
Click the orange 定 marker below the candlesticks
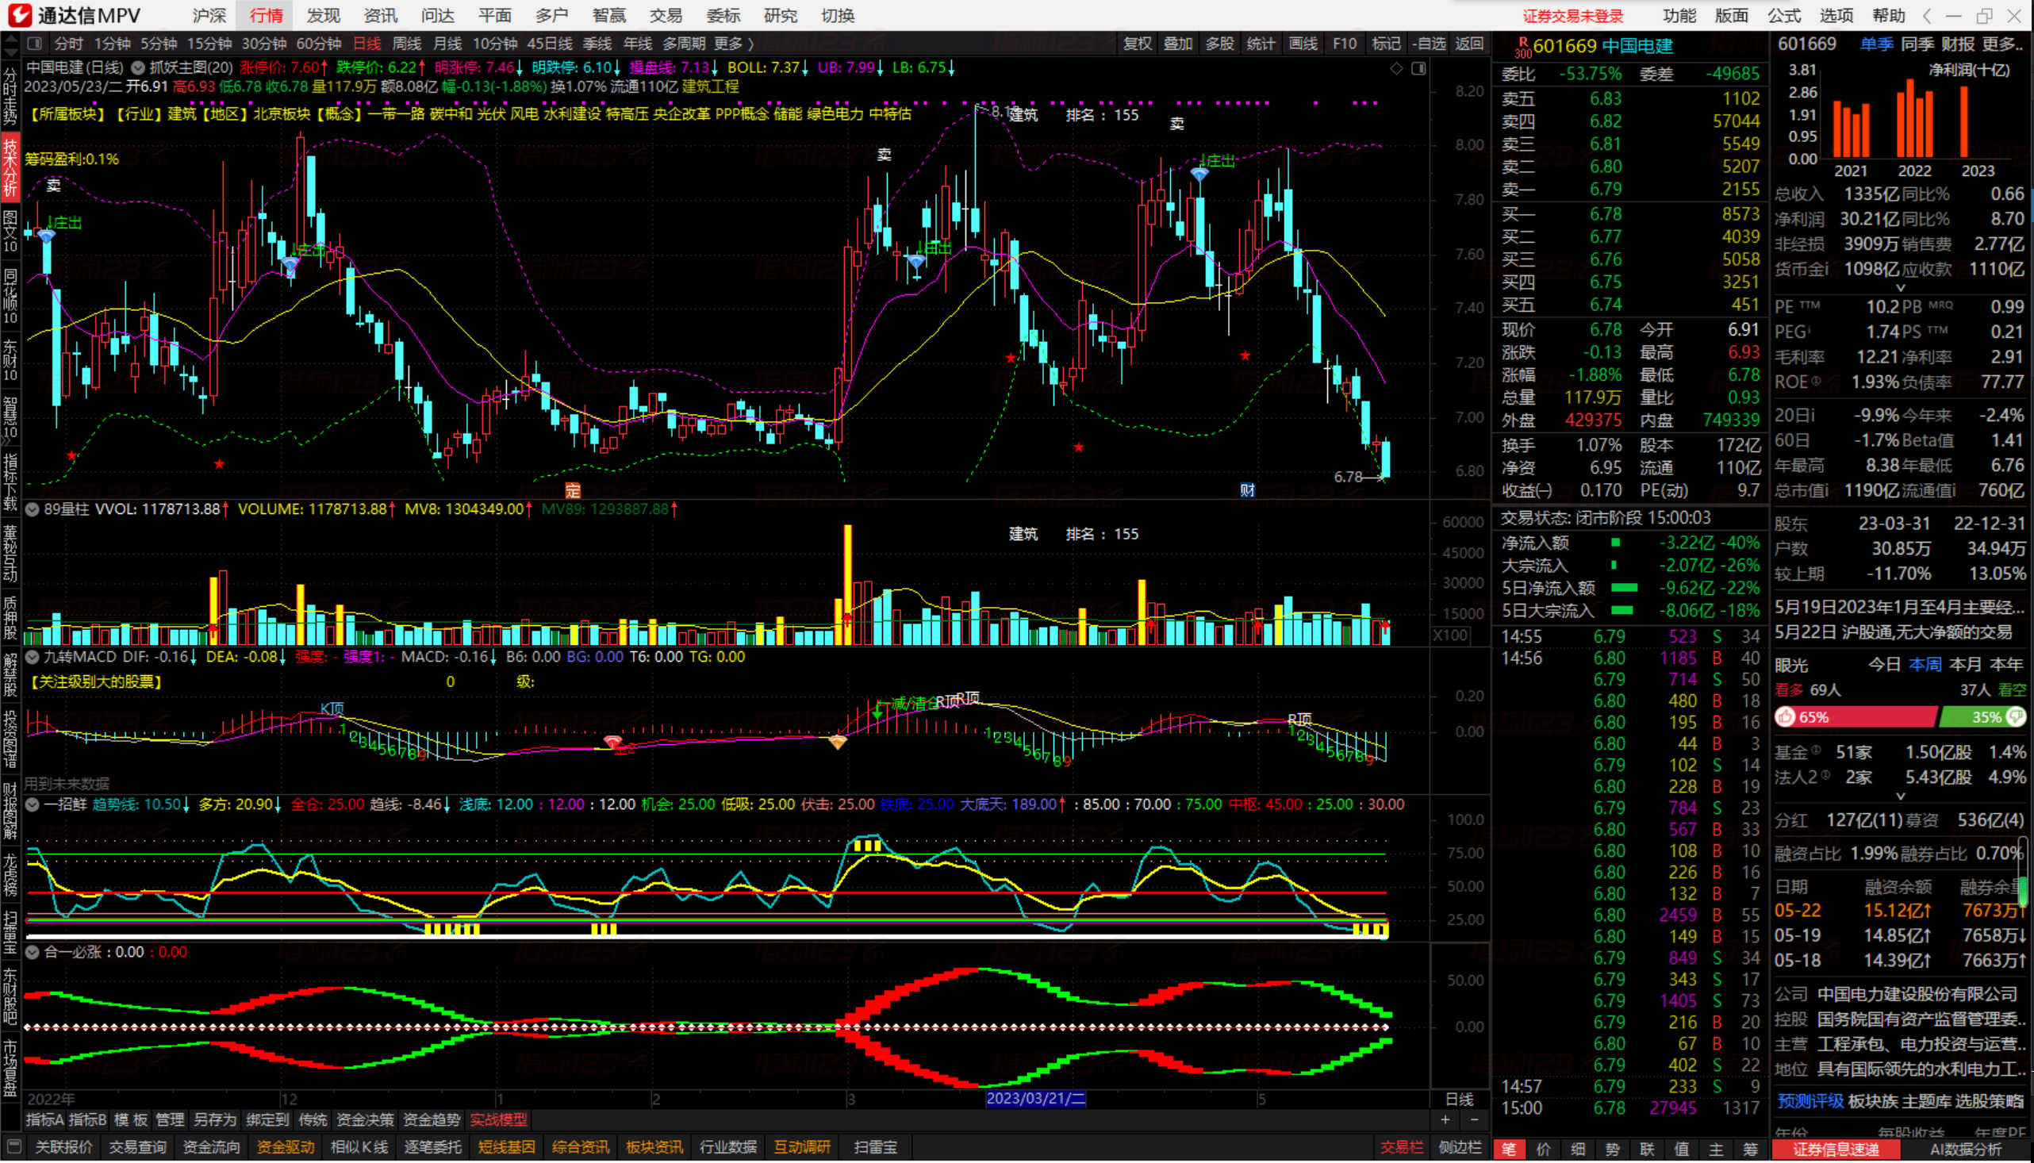(572, 490)
